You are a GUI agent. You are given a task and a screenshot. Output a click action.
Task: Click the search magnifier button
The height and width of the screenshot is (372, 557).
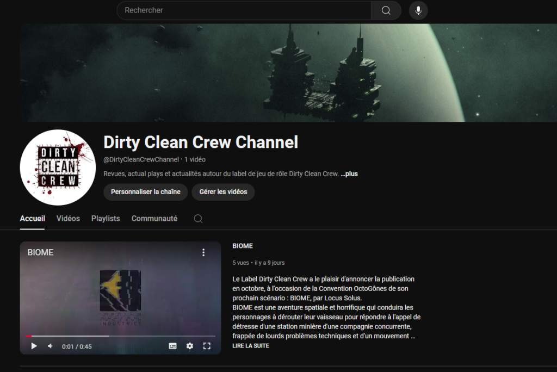coord(386,10)
